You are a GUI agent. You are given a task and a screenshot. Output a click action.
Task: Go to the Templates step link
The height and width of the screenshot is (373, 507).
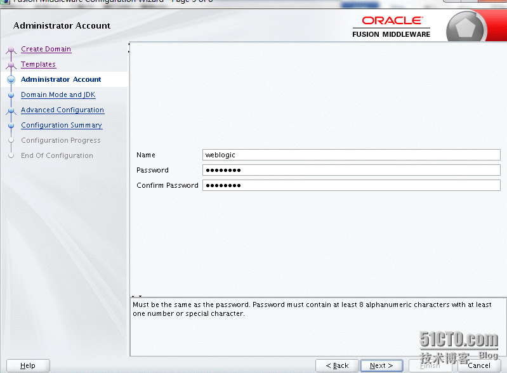pyautogui.click(x=38, y=64)
